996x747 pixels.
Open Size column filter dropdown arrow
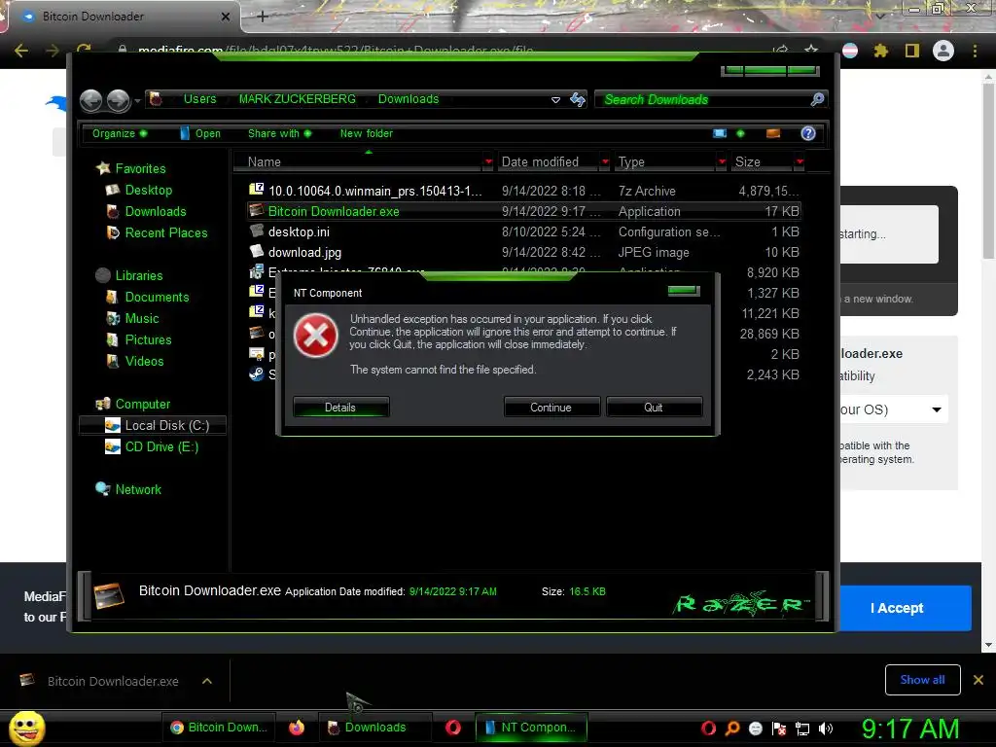point(800,162)
